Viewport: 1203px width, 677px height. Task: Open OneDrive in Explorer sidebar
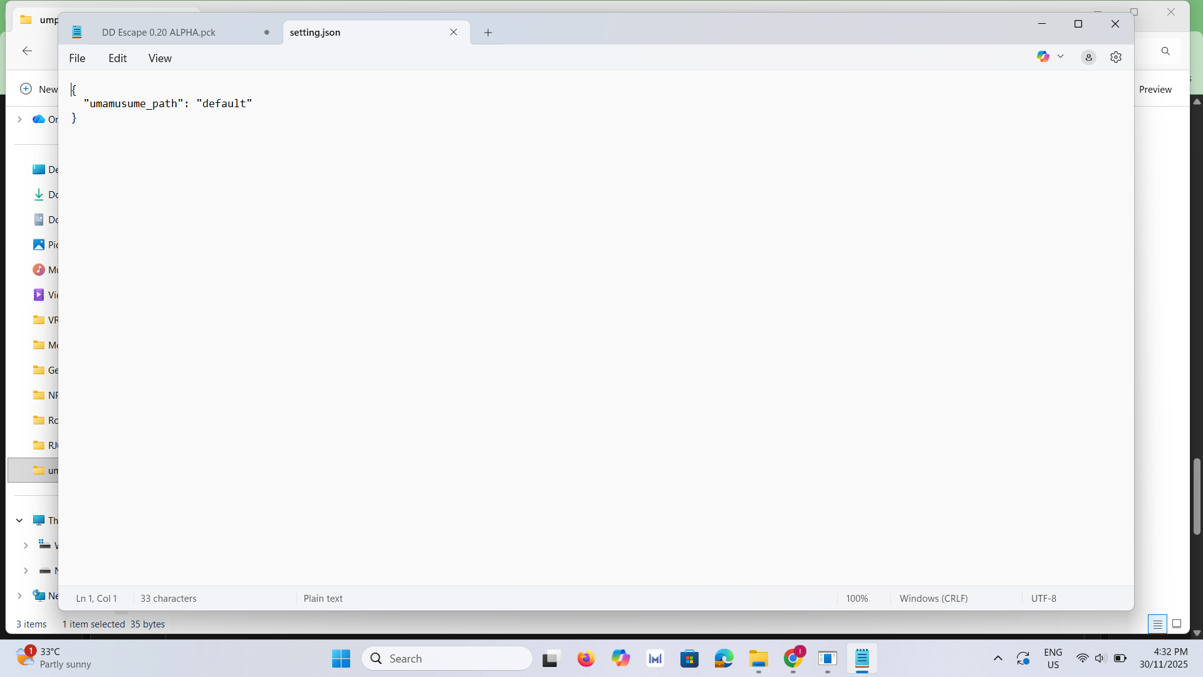44,119
